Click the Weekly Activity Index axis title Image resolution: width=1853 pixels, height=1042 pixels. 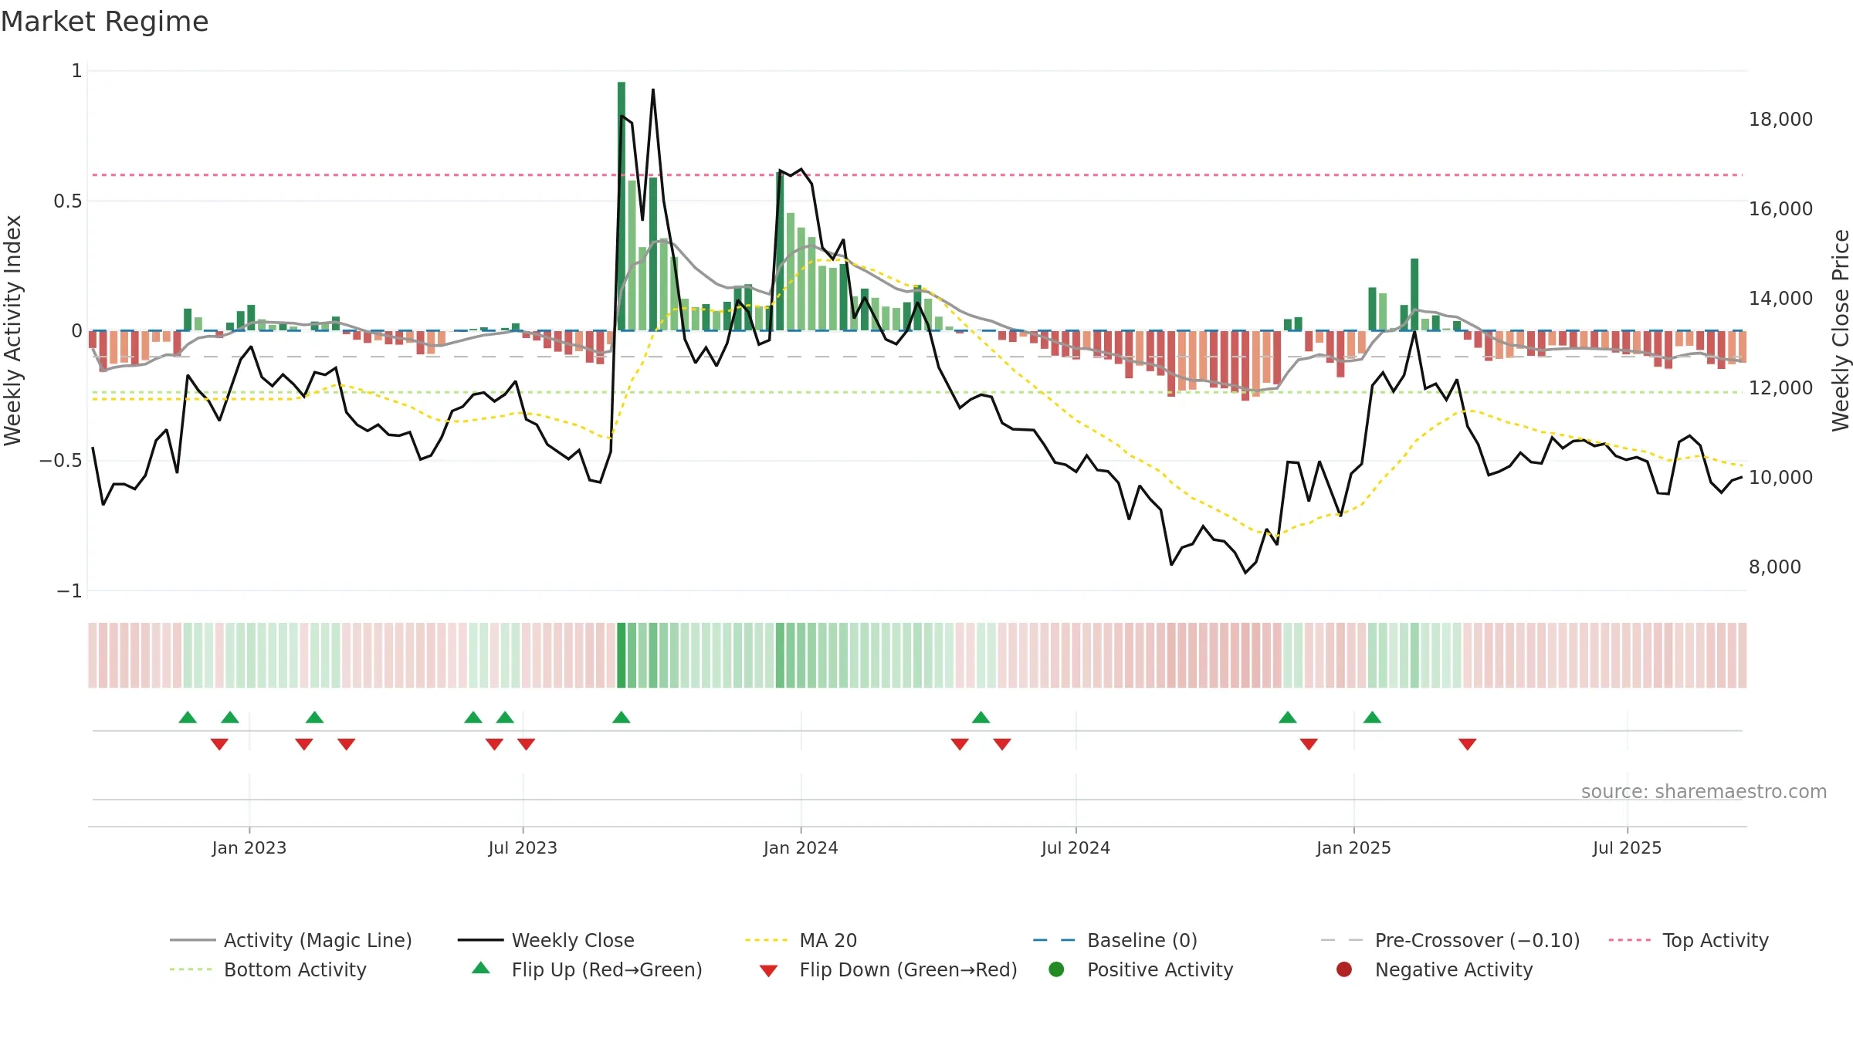click(13, 330)
